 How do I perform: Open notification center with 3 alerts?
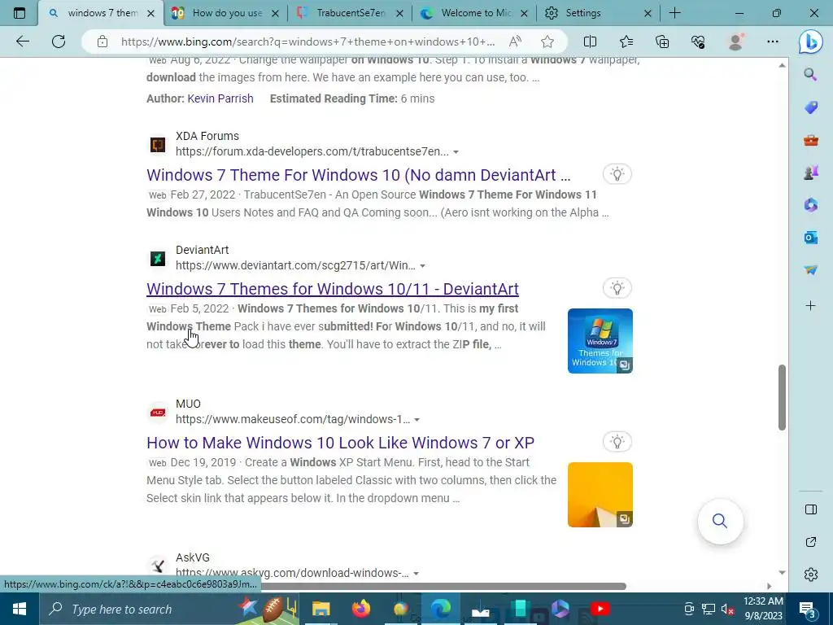click(x=808, y=609)
